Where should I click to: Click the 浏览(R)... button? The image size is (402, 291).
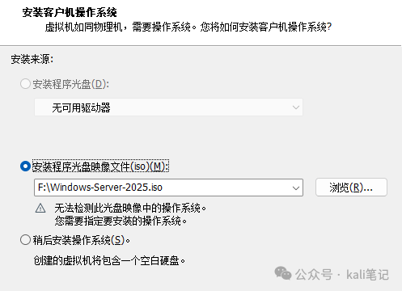351,188
